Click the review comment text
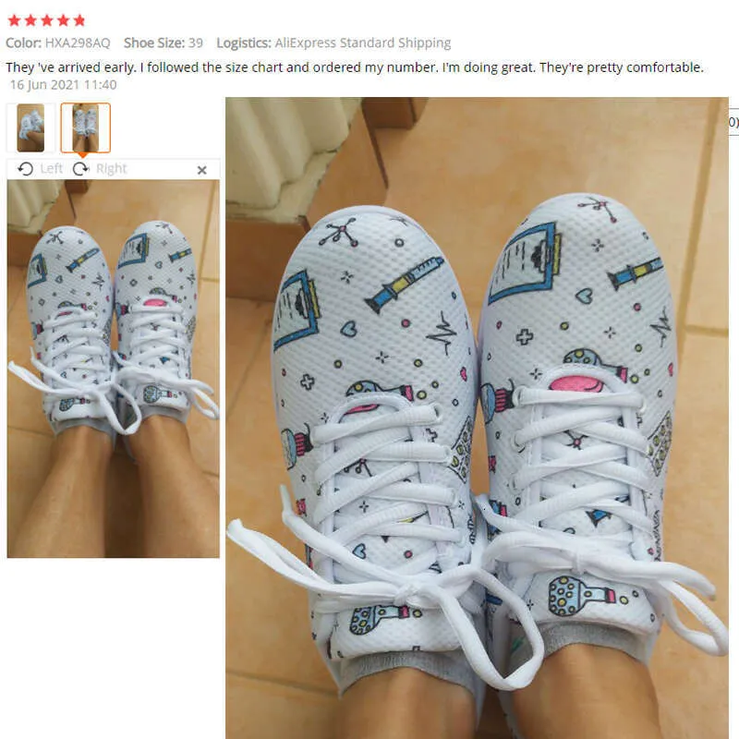Image resolution: width=739 pixels, height=739 pixels. [355, 67]
